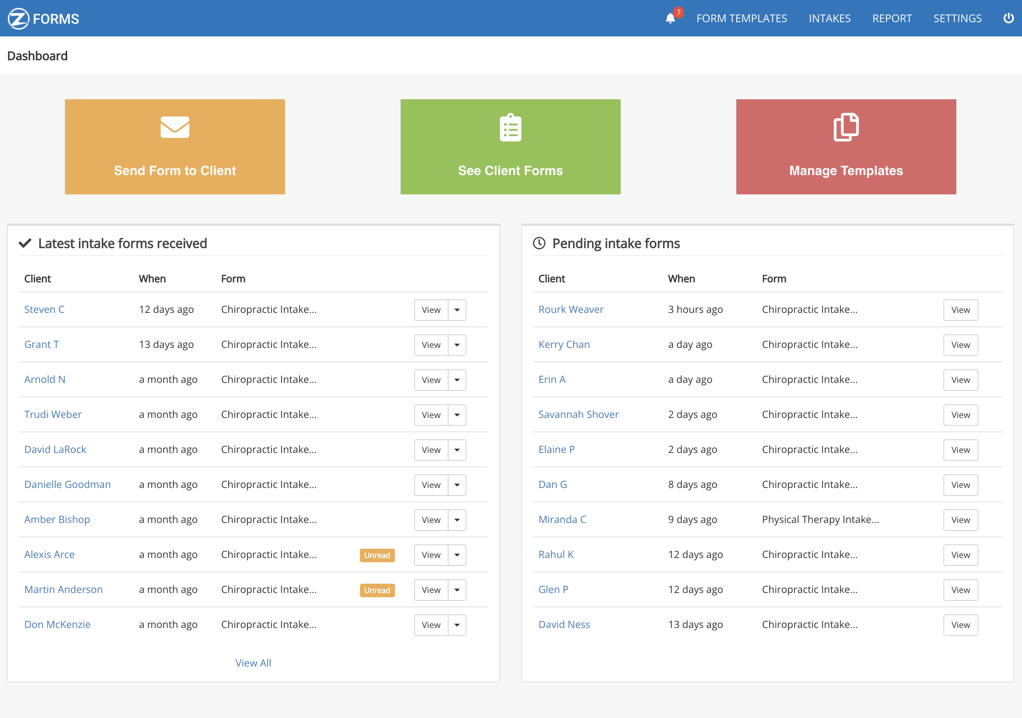The height and width of the screenshot is (718, 1022).
Task: Click the red notification count badge
Action: (678, 13)
